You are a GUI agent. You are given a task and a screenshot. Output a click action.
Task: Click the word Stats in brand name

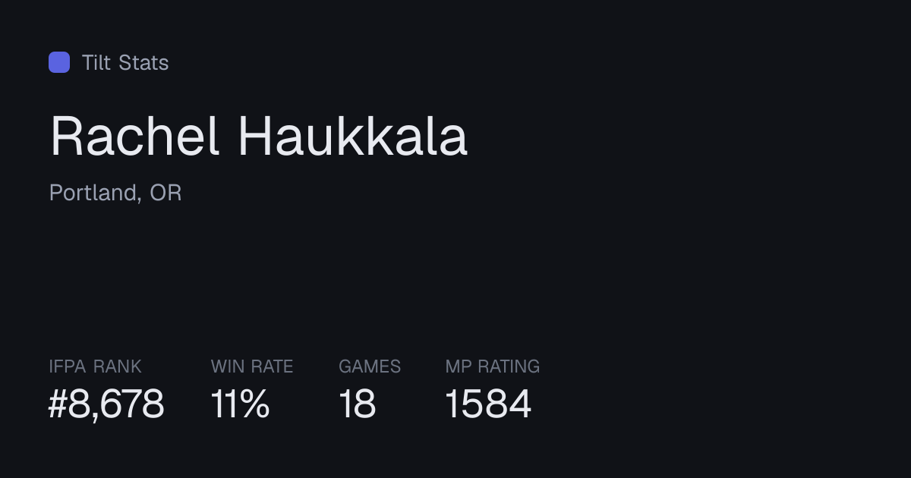(143, 62)
